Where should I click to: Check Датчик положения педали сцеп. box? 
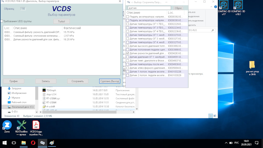128,50
